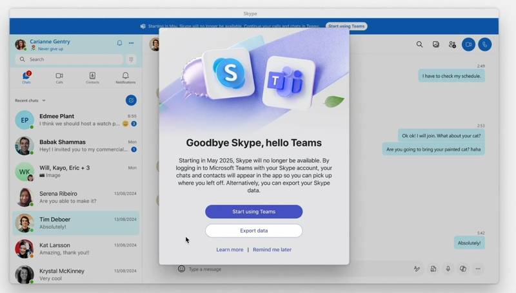The width and height of the screenshot is (516, 293).
Task: Open the dial pad icon
Action: (131, 59)
